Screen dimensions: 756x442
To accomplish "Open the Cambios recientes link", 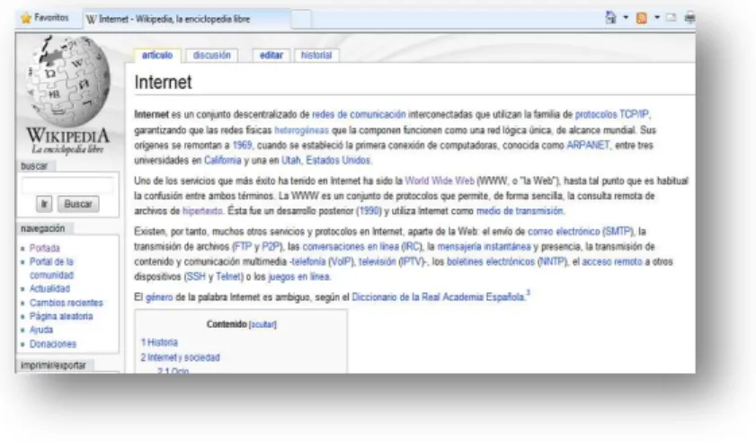I will 67,303.
